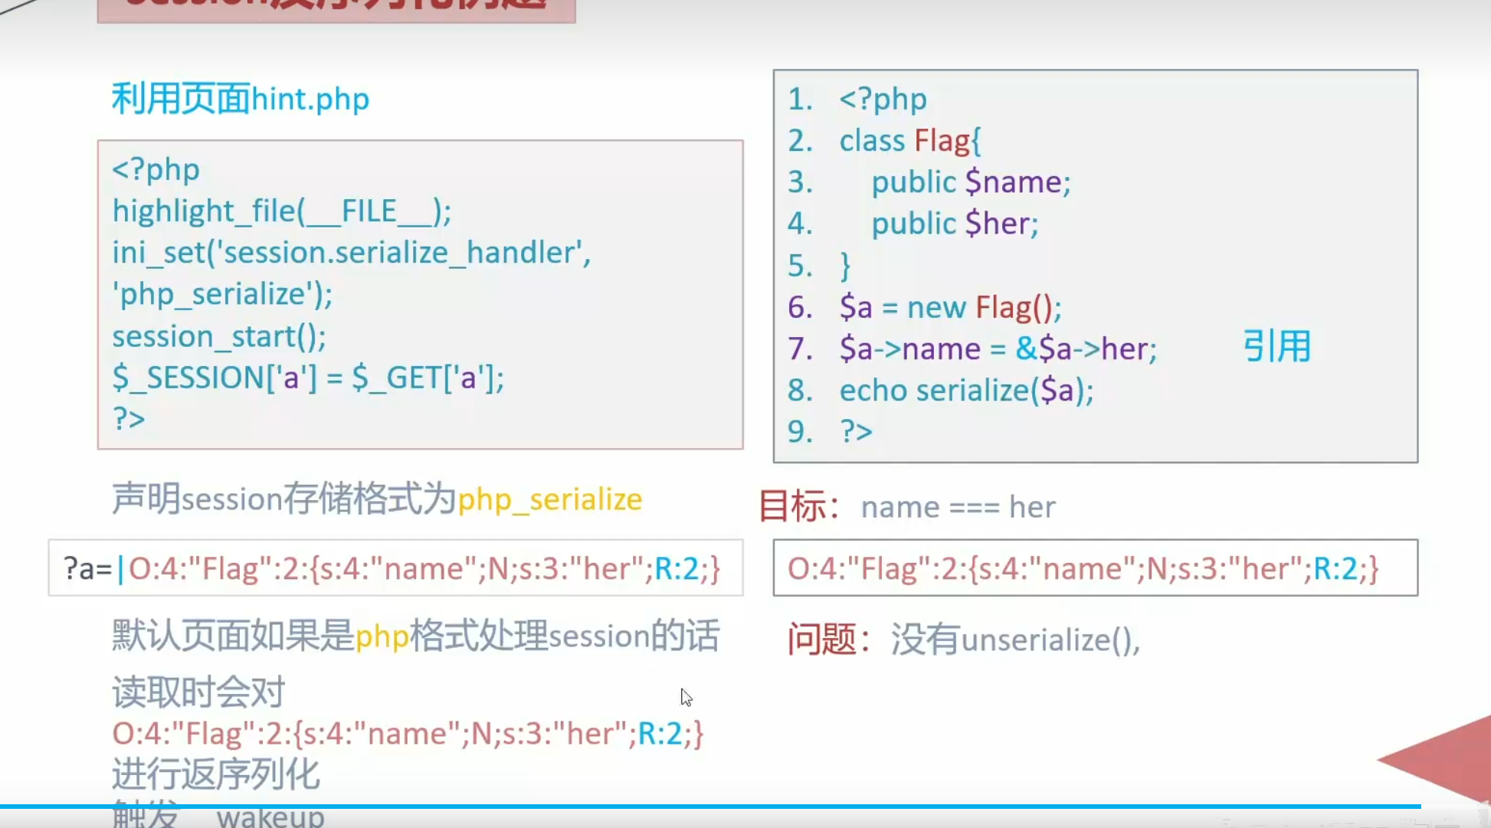The height and width of the screenshot is (828, 1491).
Task: Click the session_start(); code line
Action: tap(219, 336)
